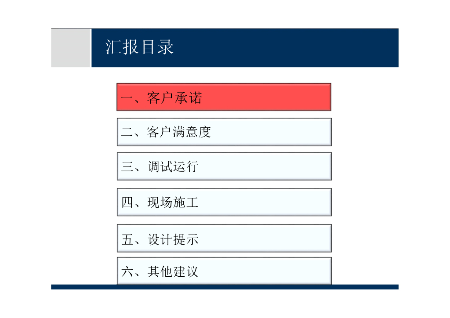Screen dimensions: 450x318
Task: Click the words 客户满意度 in the second box
Action: tap(179, 132)
